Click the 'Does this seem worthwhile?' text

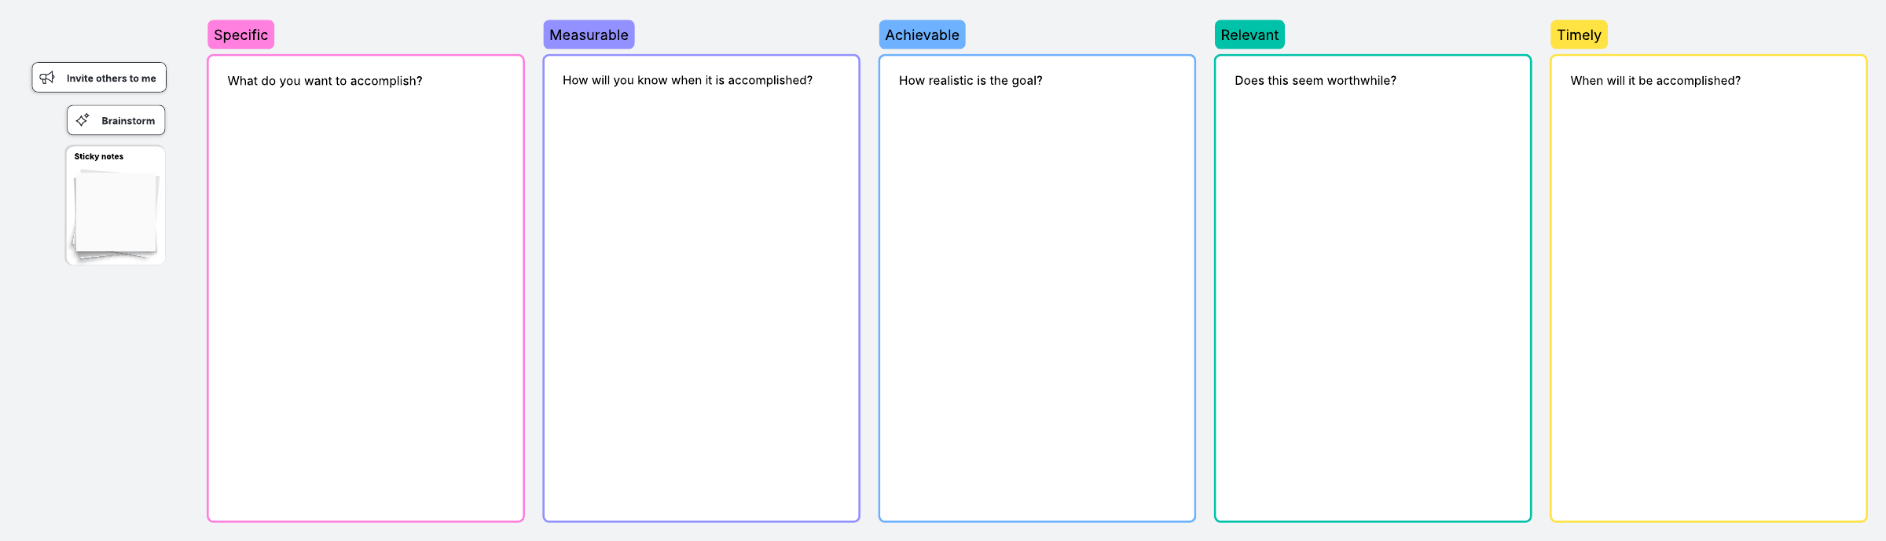[1315, 80]
